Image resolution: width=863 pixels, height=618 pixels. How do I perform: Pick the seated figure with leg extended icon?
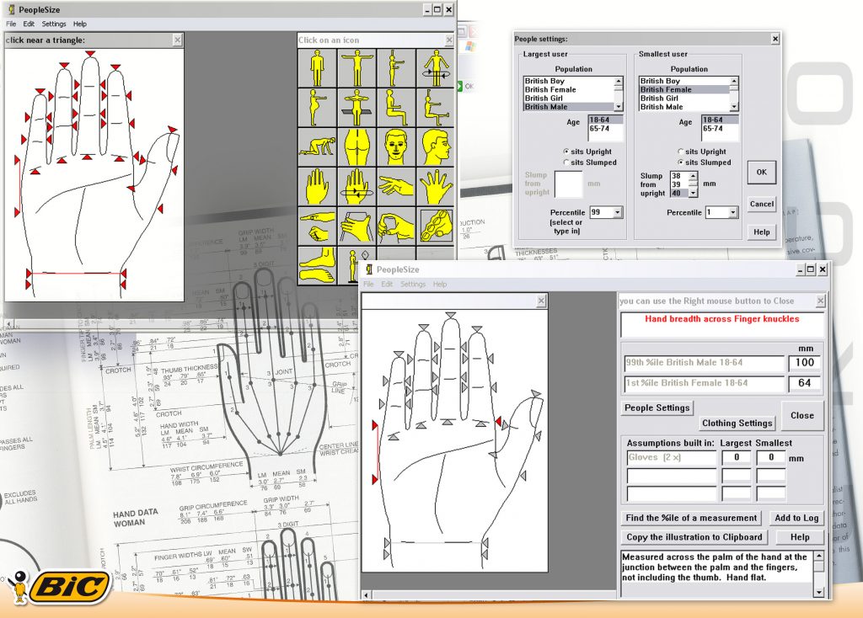coord(436,108)
